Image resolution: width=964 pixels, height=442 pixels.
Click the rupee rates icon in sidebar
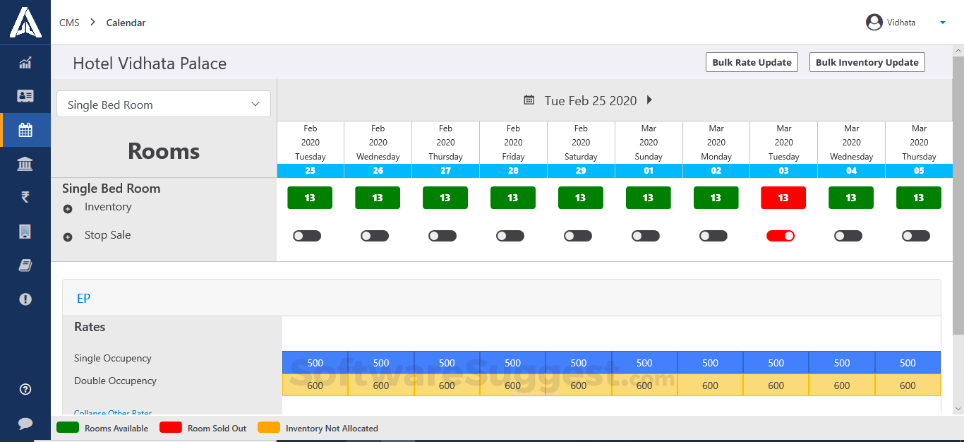point(25,197)
